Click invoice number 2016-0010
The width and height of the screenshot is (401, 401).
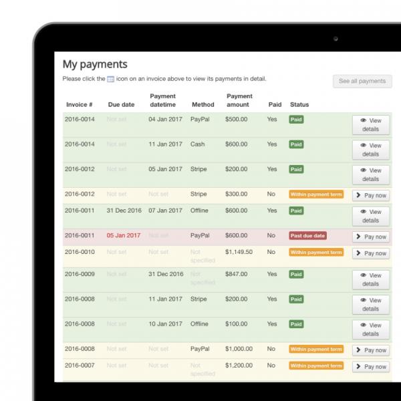[80, 252]
